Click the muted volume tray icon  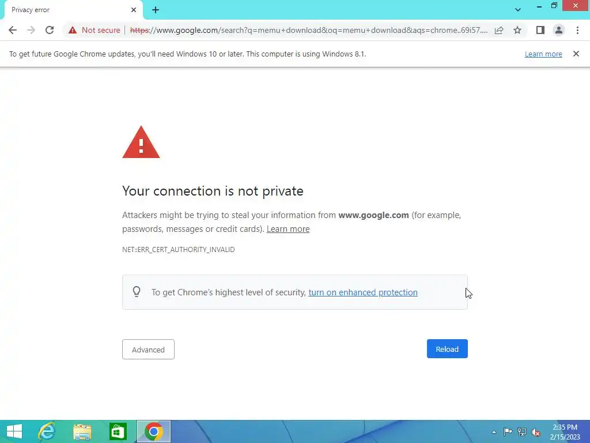536,432
